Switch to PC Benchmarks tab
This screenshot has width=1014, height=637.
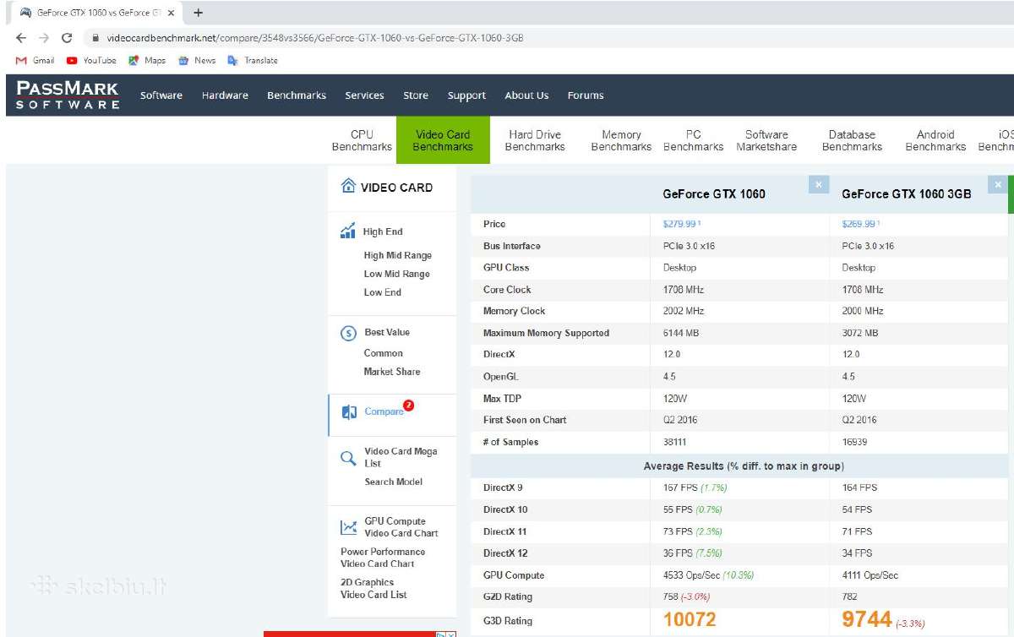click(x=693, y=140)
